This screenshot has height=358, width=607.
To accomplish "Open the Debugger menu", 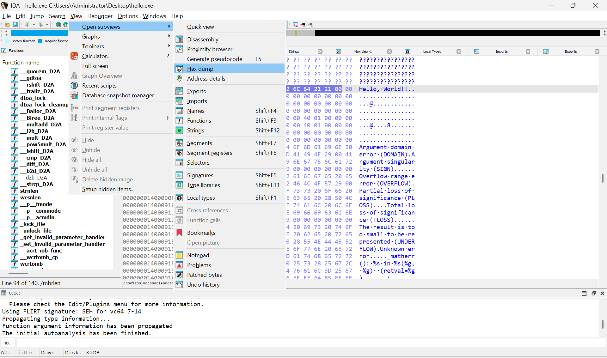I will (x=100, y=16).
